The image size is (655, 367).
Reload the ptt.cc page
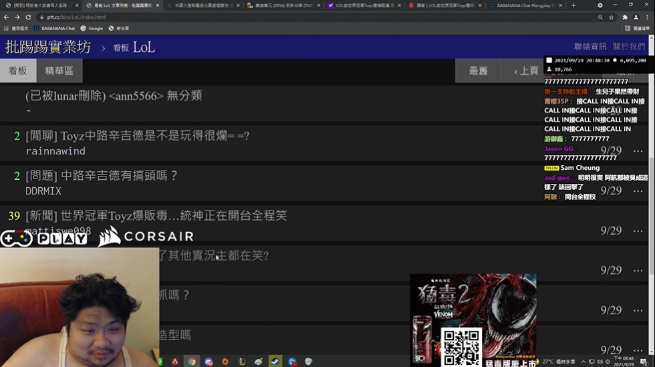(28, 17)
